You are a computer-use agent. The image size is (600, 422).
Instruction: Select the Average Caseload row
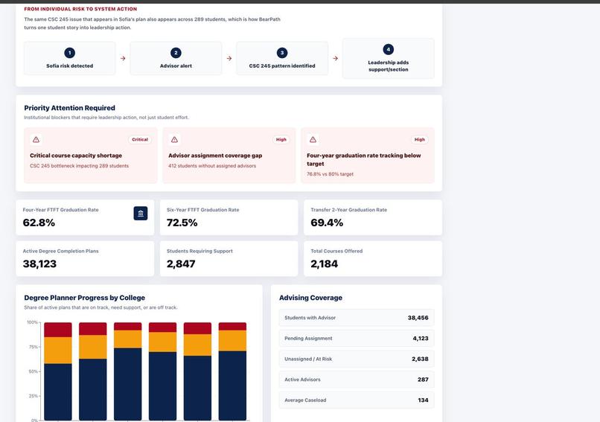357,400
